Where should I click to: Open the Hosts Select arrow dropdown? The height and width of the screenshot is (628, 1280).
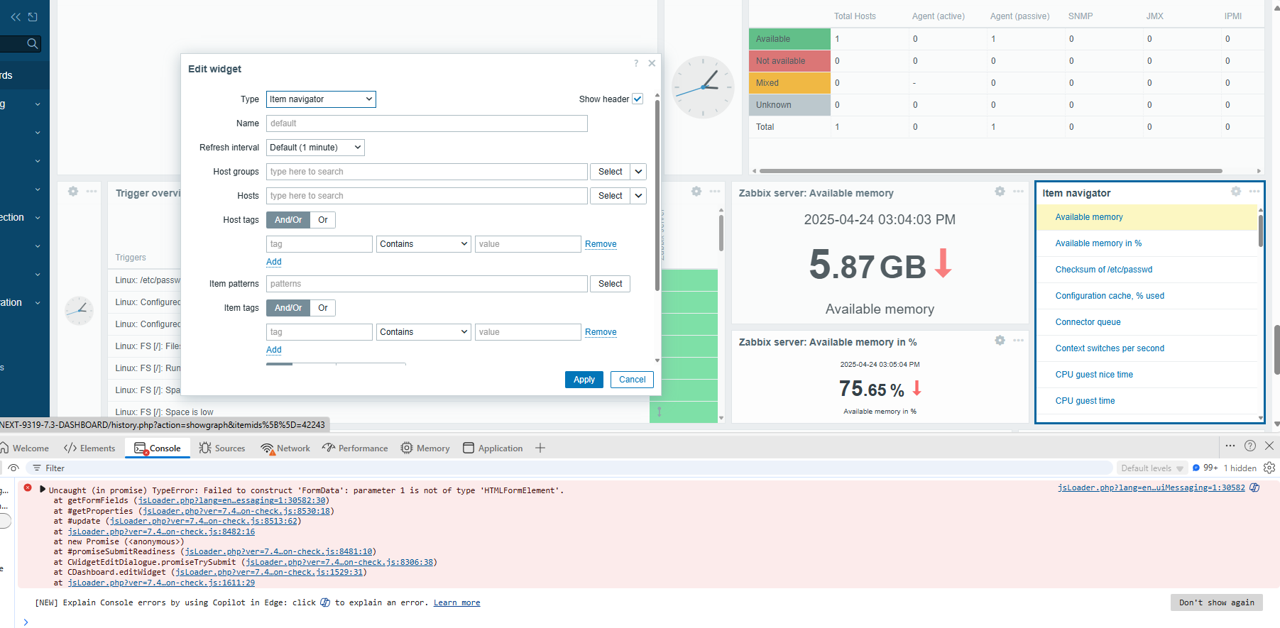click(x=638, y=196)
